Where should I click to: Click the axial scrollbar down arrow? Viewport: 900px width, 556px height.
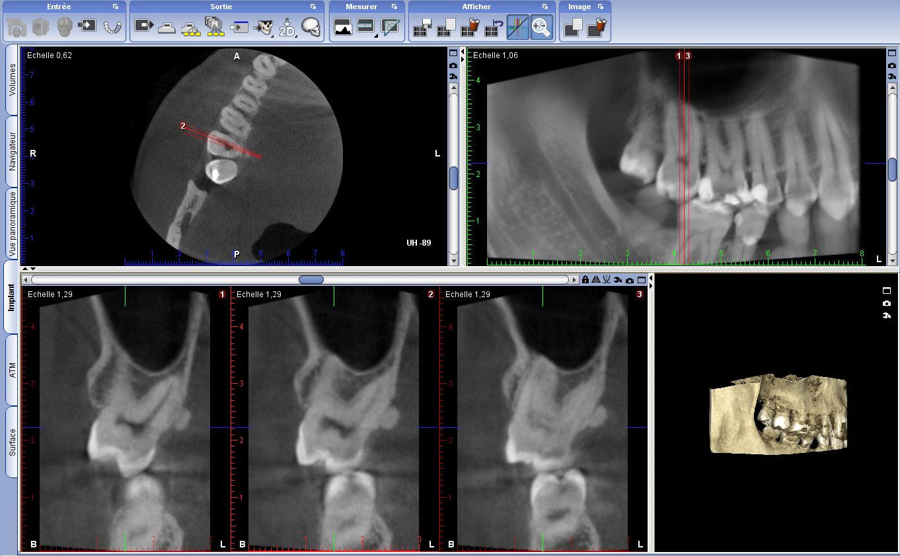[x=453, y=261]
